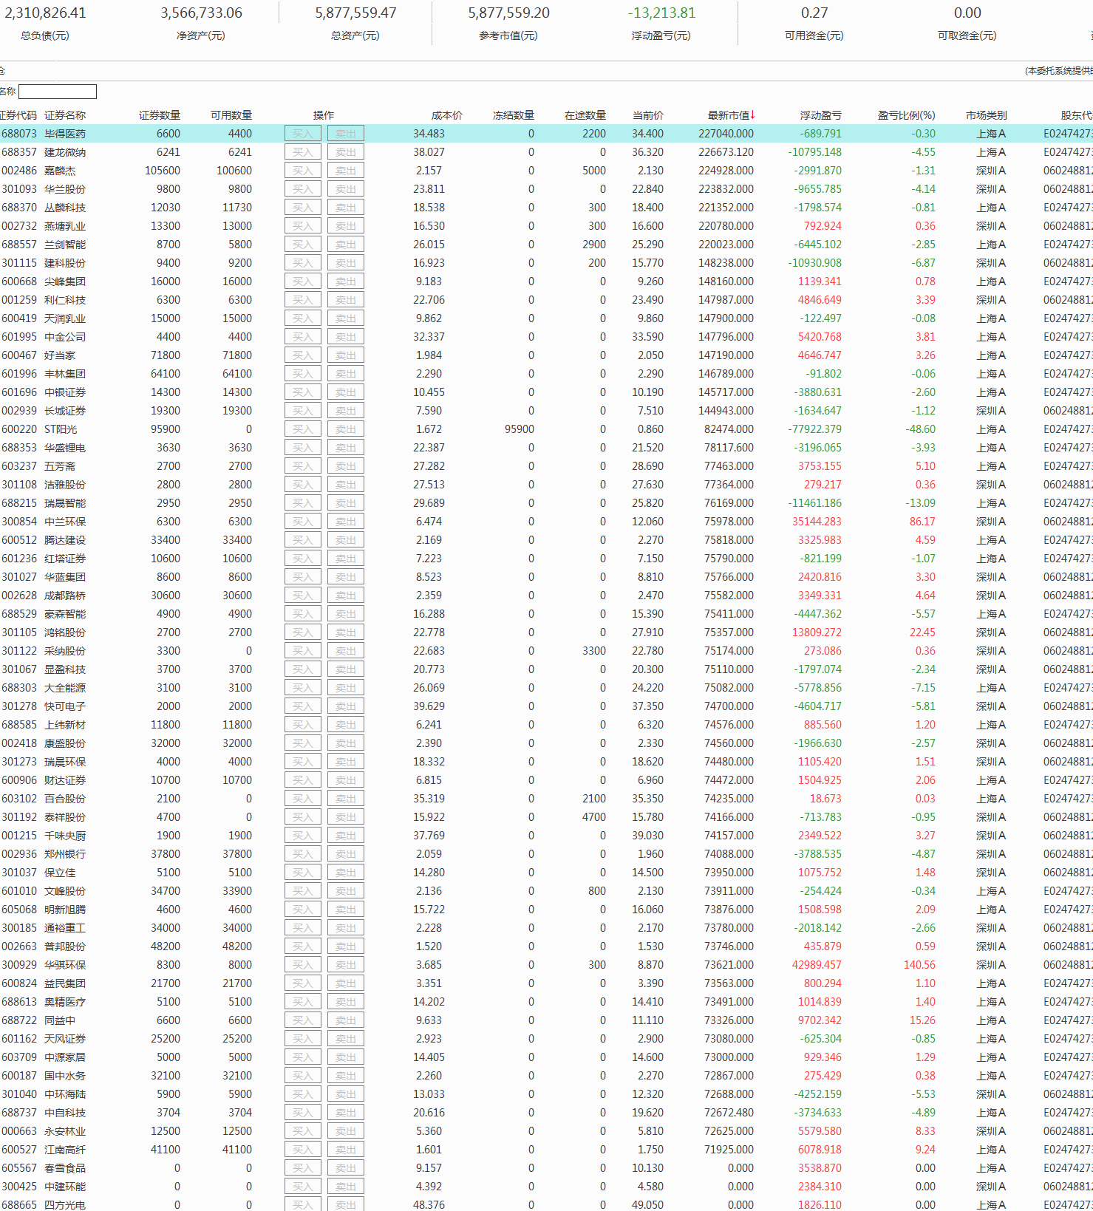Sort by 盈亏比例(%) column header

[x=906, y=115]
